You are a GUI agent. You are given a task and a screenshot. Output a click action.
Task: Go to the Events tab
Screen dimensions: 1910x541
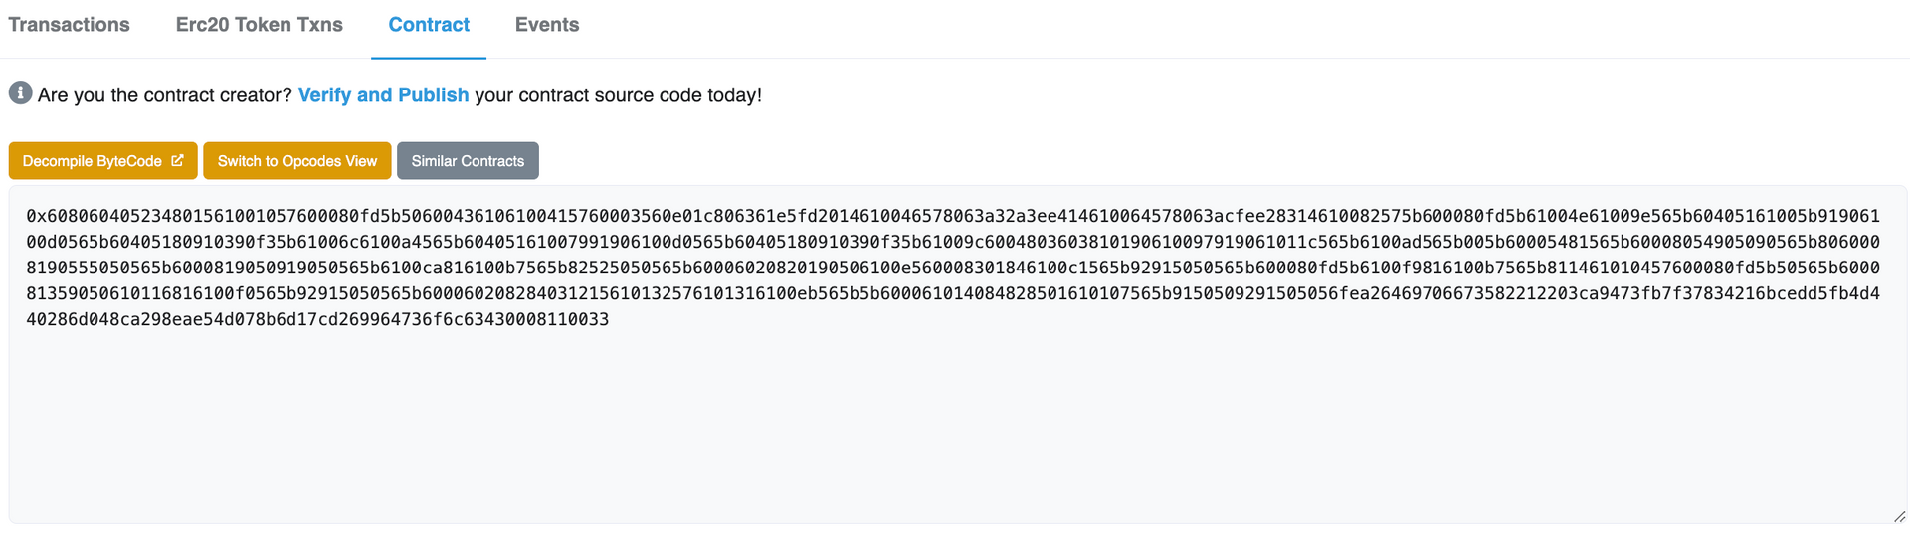[547, 25]
